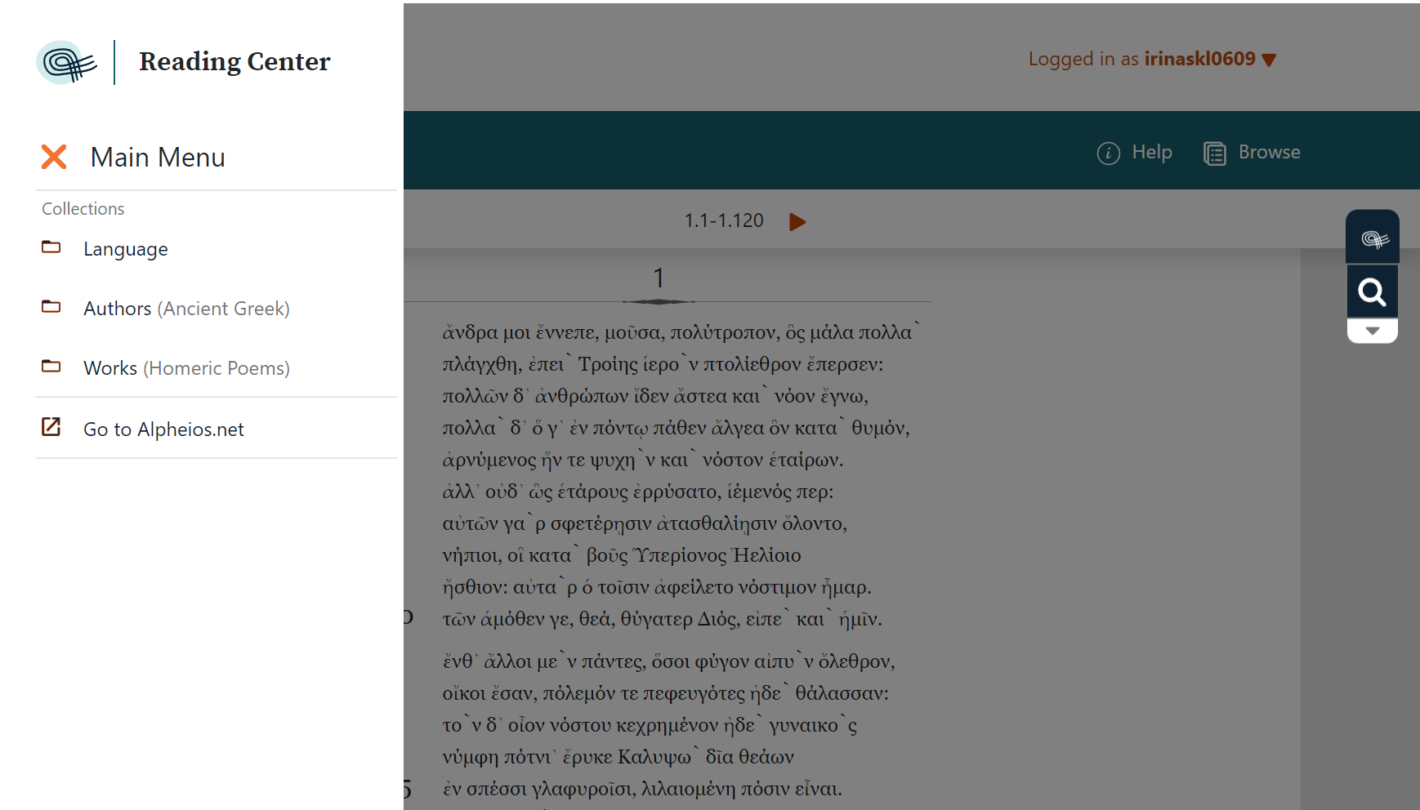
Task: Open the Help information icon
Action: pyautogui.click(x=1109, y=153)
